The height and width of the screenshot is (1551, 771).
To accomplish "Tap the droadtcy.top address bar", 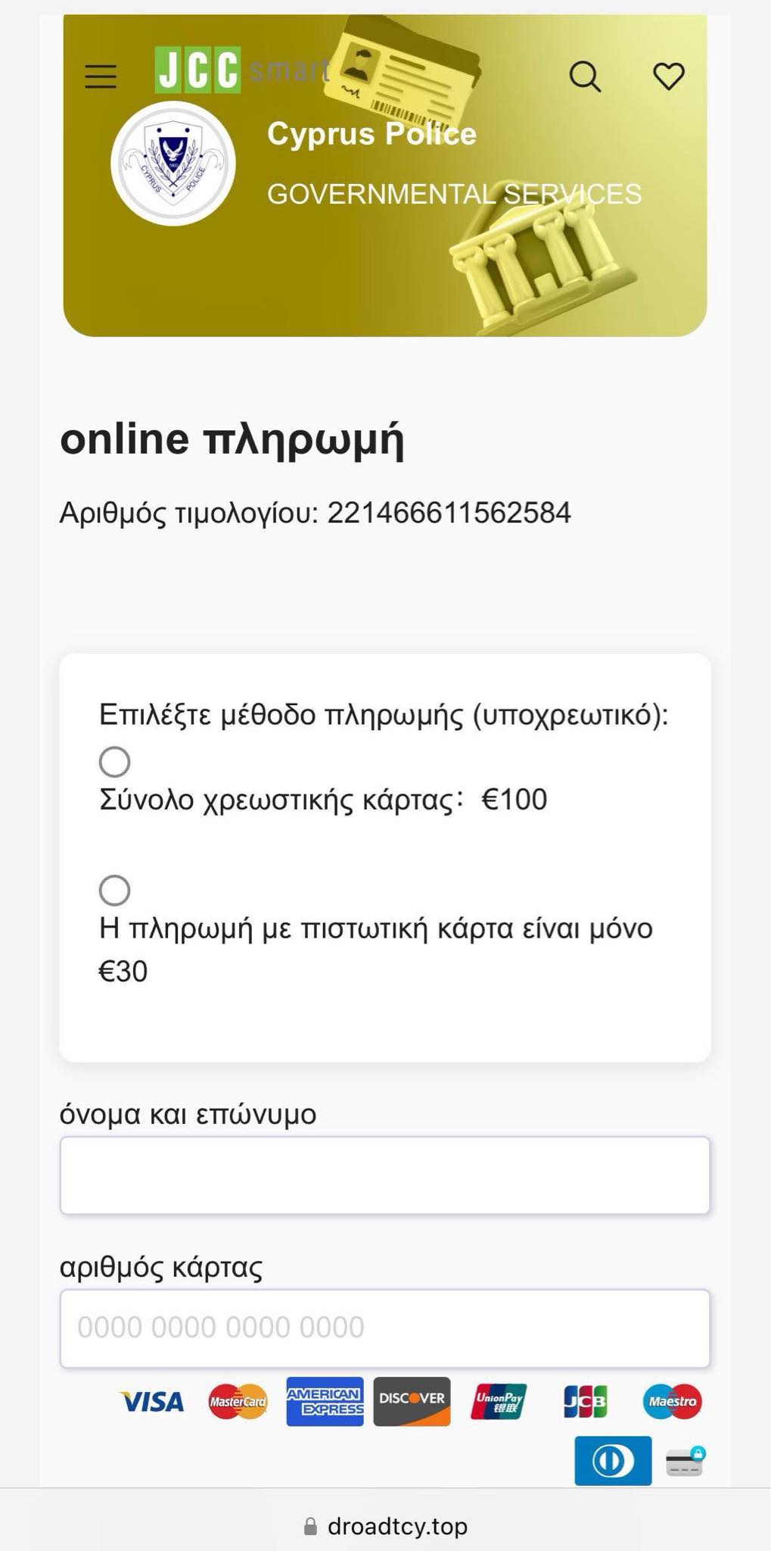I will [386, 1526].
